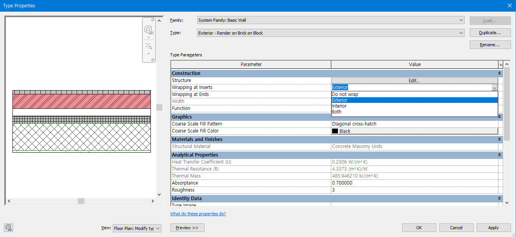Open the Family dropdown

pos(331,20)
